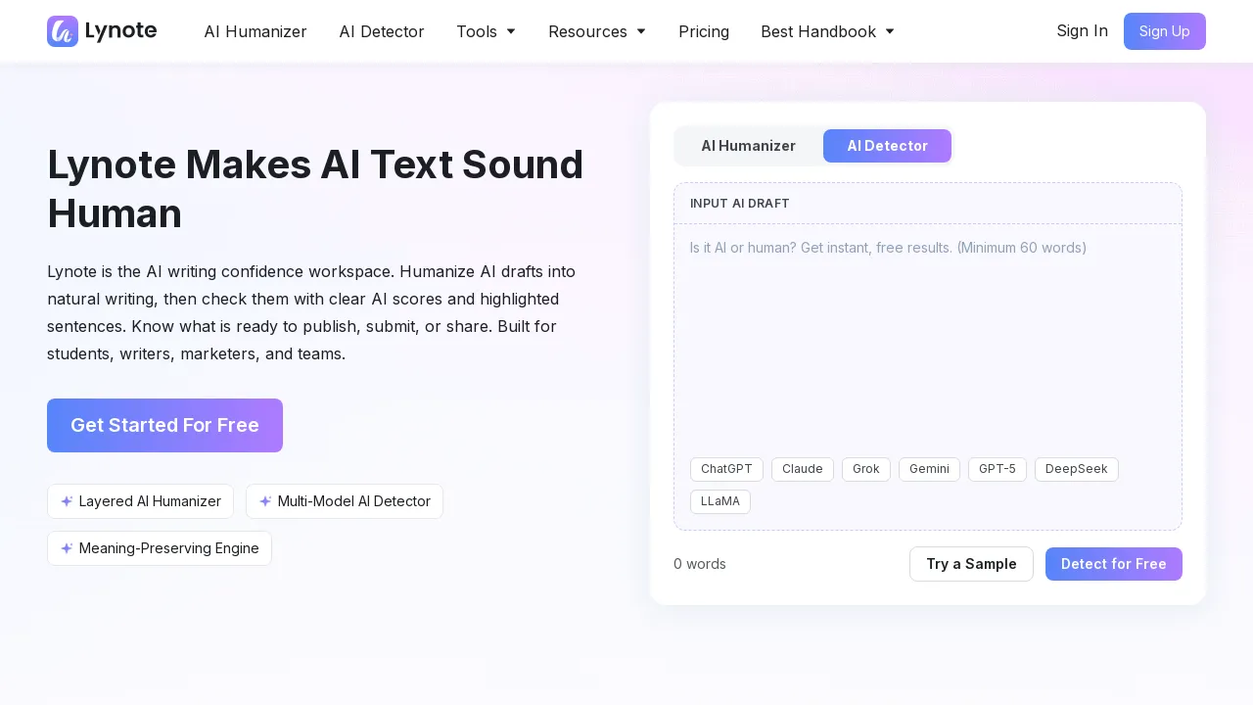Click the Detect for Free button
Screen dimensions: 1253x705
point(1114,564)
